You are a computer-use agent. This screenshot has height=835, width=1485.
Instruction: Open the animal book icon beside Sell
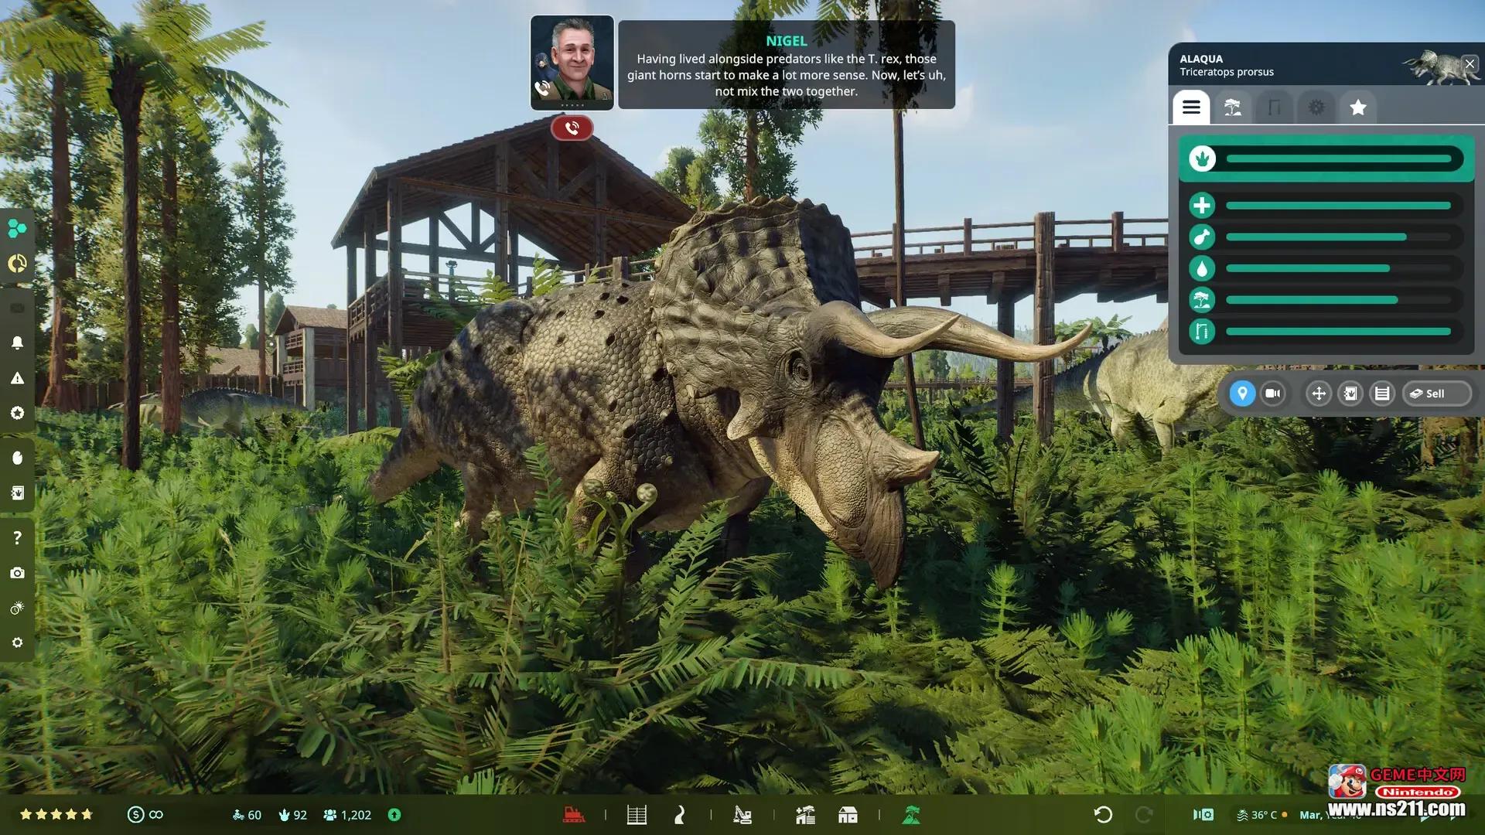pyautogui.click(x=1350, y=394)
